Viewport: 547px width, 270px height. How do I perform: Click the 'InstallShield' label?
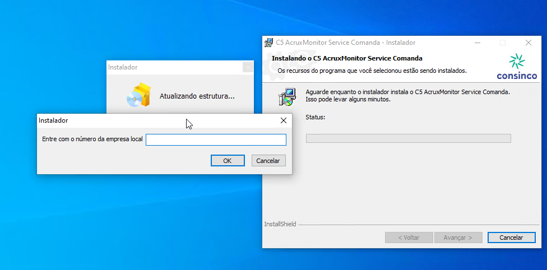pos(280,224)
